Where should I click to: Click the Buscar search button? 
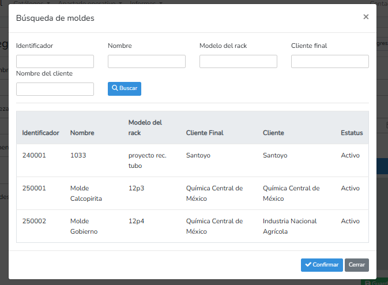124,88
